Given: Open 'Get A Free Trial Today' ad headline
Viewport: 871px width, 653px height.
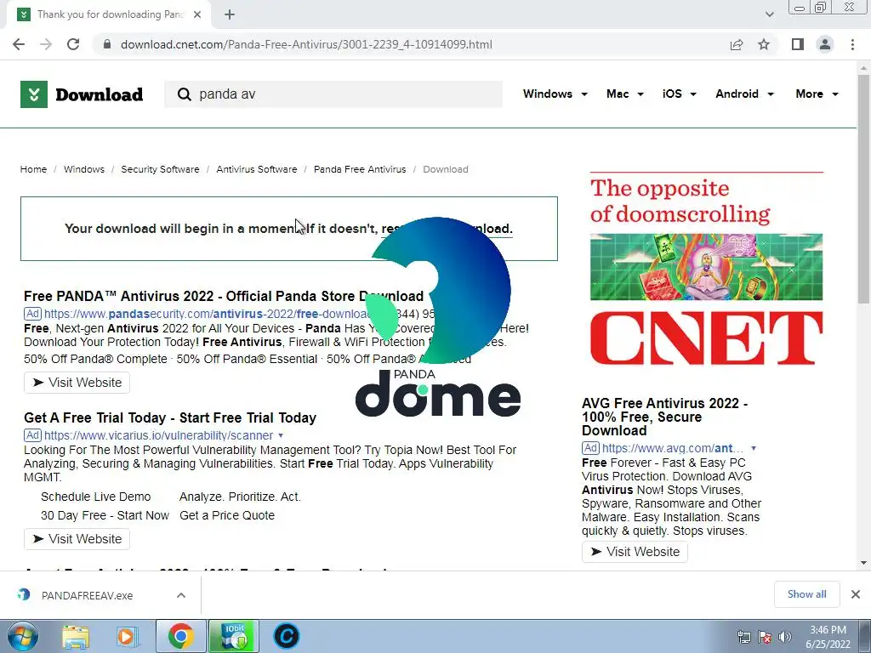Looking at the screenshot, I should [170, 417].
